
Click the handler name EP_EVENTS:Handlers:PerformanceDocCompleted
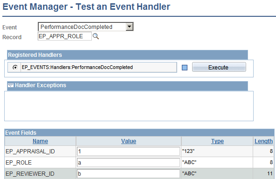point(77,67)
